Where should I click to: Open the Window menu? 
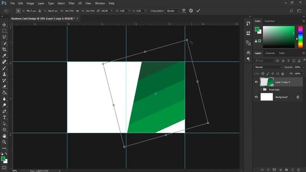[x=100, y=3]
